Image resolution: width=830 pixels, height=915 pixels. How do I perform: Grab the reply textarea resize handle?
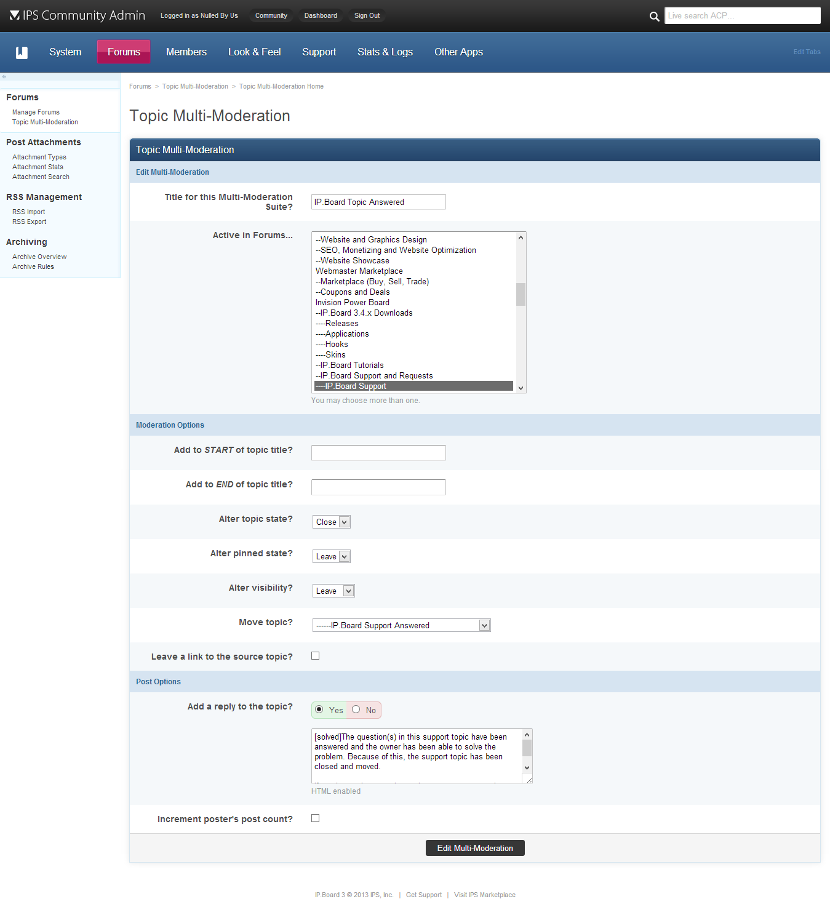(527, 779)
